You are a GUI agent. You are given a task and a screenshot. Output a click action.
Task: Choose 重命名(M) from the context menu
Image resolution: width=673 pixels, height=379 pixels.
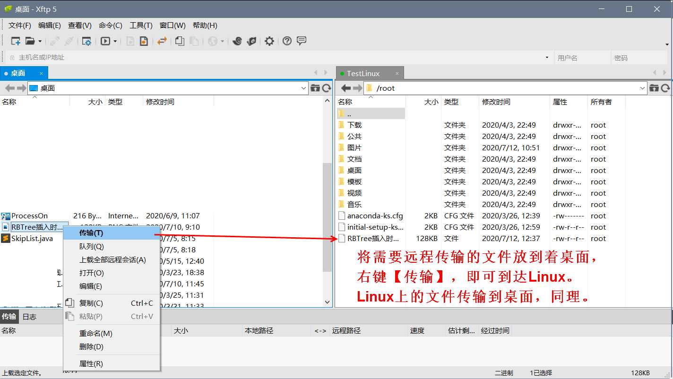112,333
